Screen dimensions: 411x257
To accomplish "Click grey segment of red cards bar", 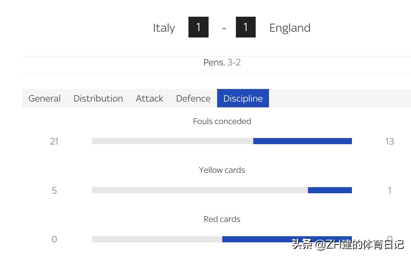I will click(x=157, y=239).
